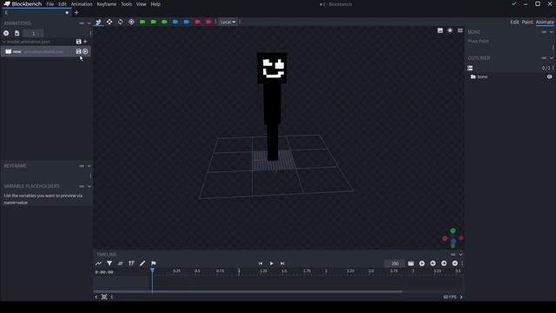556x313 pixels.
Task: Click the timeline pencil edit icon
Action: pyautogui.click(x=142, y=263)
